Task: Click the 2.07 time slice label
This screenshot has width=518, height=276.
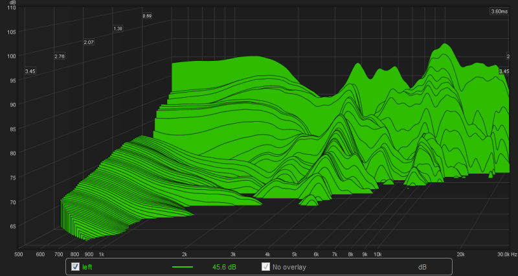Action: tap(89, 42)
